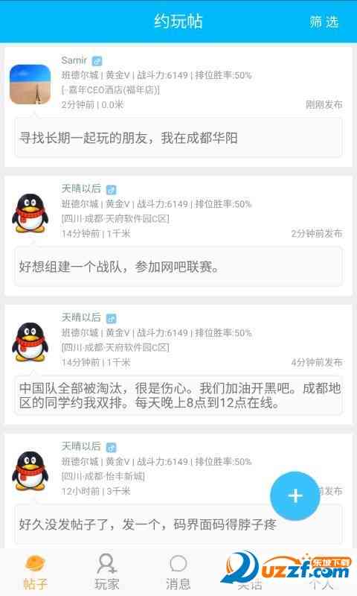Image resolution: width=357 pixels, height=596 pixels.
Task: Tap the 帖子 planet icon
Action: tap(35, 563)
